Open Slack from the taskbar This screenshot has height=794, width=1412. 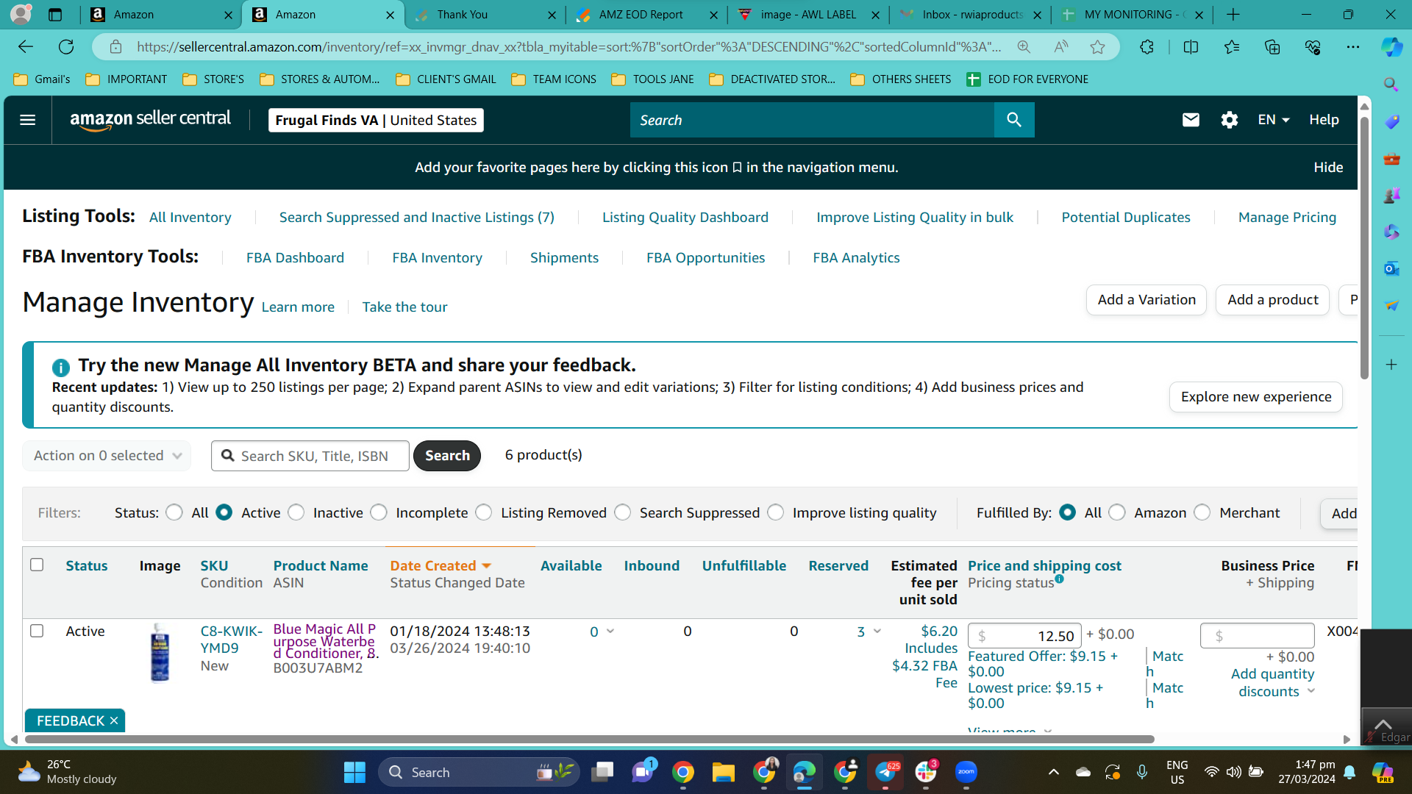926,772
